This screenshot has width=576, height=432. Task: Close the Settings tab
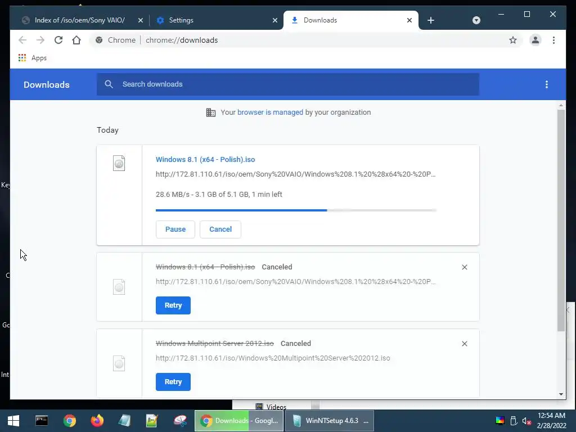(274, 20)
